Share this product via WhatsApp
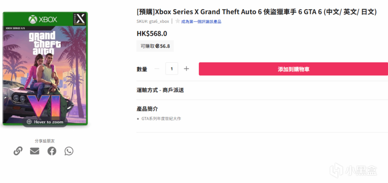Screen dimensions: 388x183 [69, 151]
